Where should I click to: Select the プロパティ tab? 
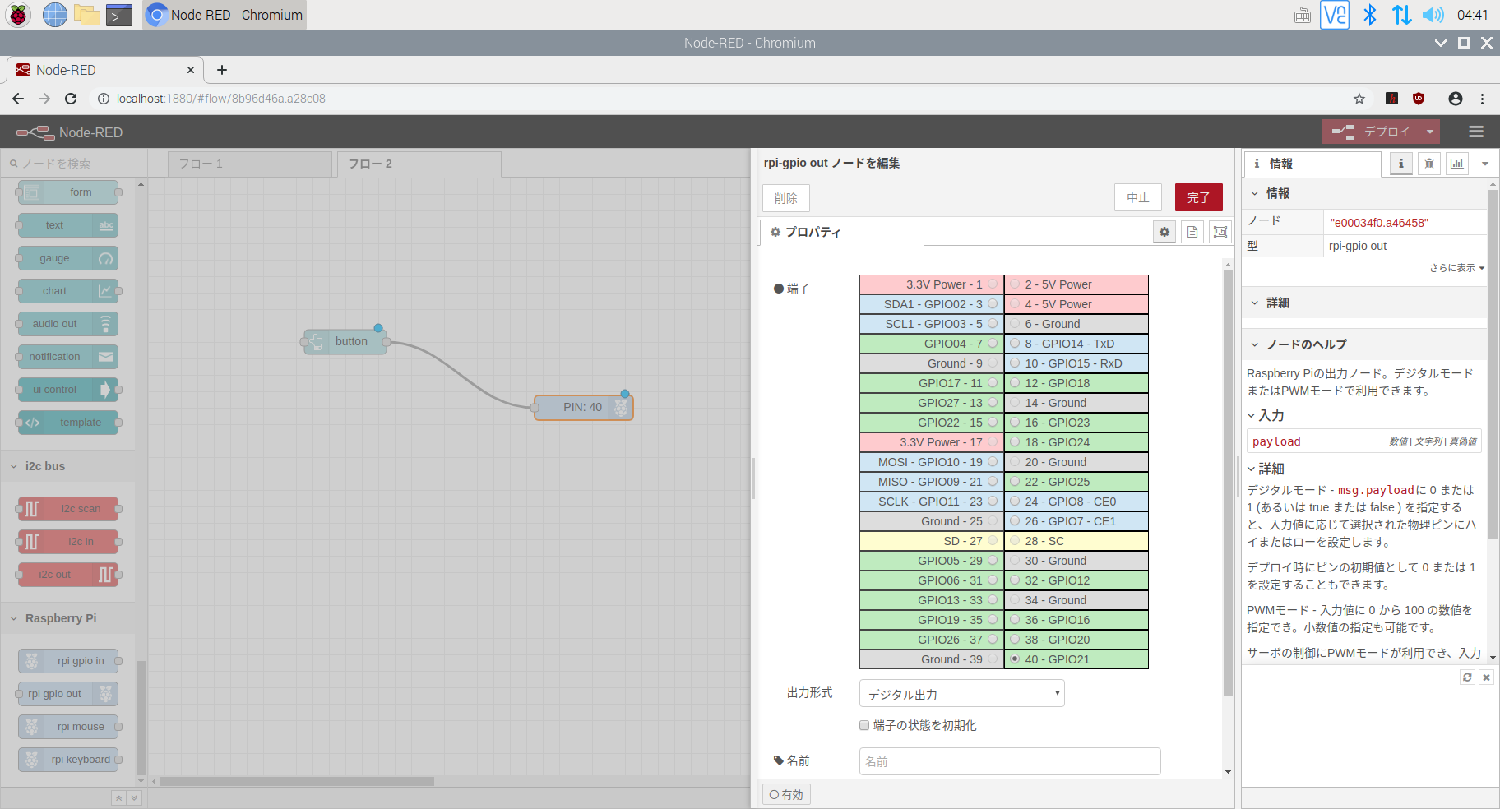click(842, 232)
